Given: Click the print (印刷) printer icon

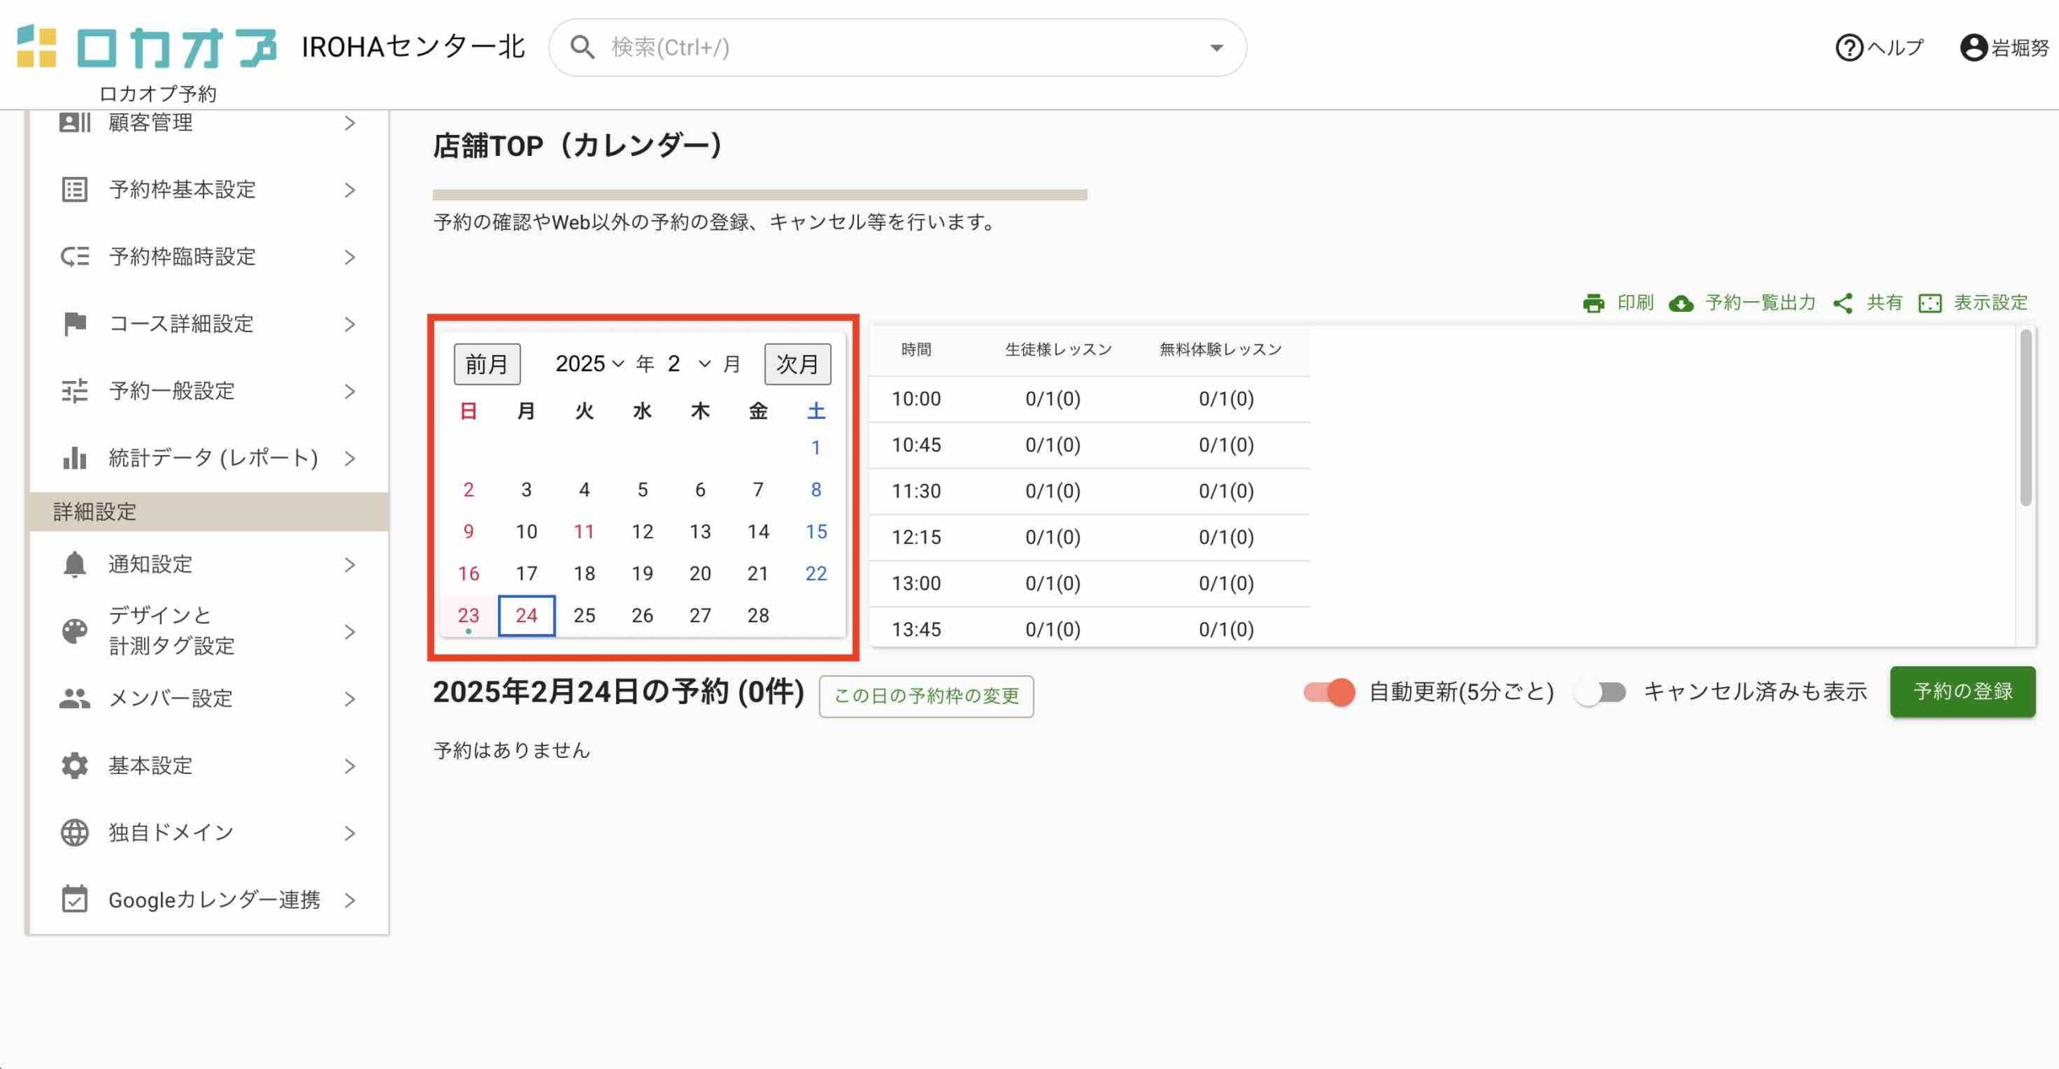Looking at the screenshot, I should coord(1593,303).
